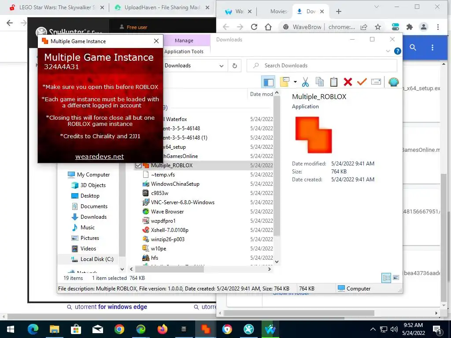Open the new folder dropdown arrow
Image resolution: width=451 pixels, height=338 pixels.
pos(295,82)
